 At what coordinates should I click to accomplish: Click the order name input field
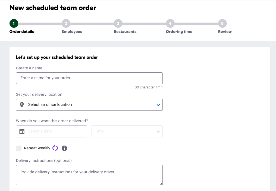tap(89, 78)
